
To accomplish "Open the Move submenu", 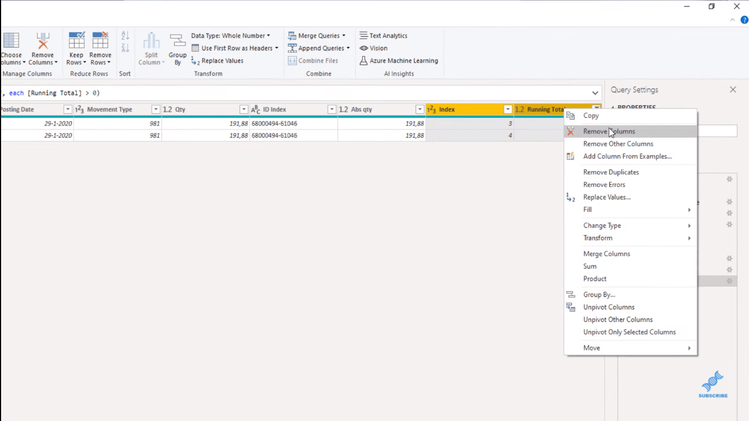I will [631, 348].
